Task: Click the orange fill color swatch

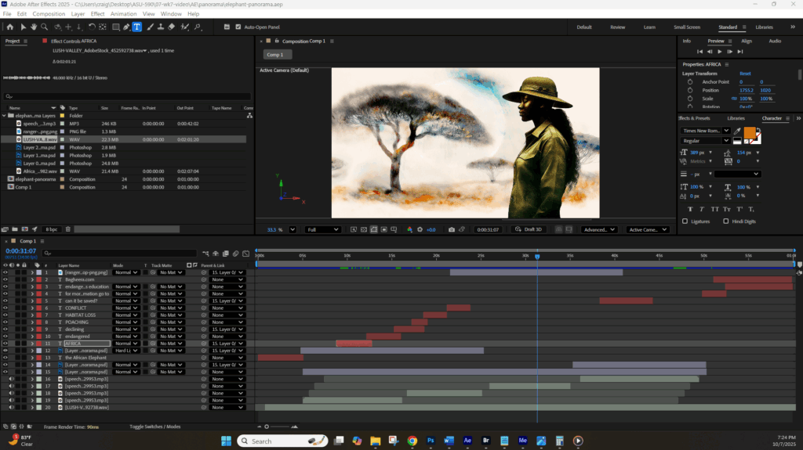Action: tap(750, 133)
